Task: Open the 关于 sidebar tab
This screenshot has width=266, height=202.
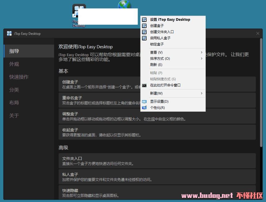Action: [x=29, y=116]
